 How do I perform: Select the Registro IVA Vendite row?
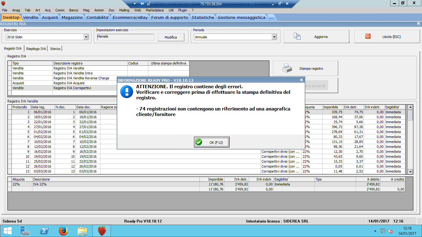(x=99, y=68)
